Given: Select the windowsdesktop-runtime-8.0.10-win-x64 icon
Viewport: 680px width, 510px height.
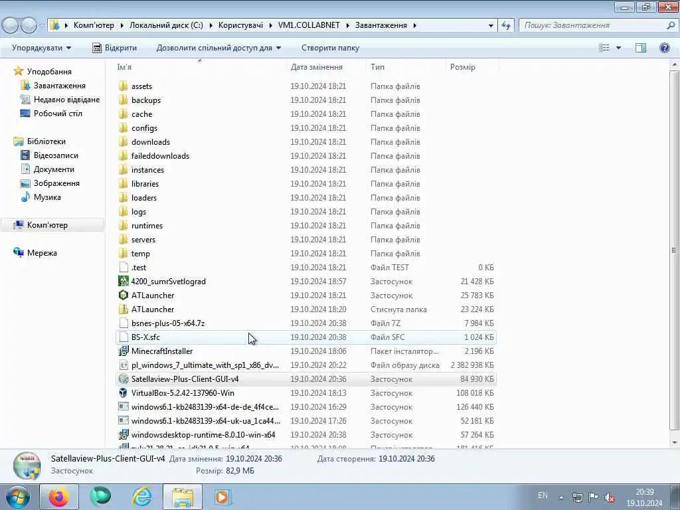Looking at the screenshot, I should point(123,434).
